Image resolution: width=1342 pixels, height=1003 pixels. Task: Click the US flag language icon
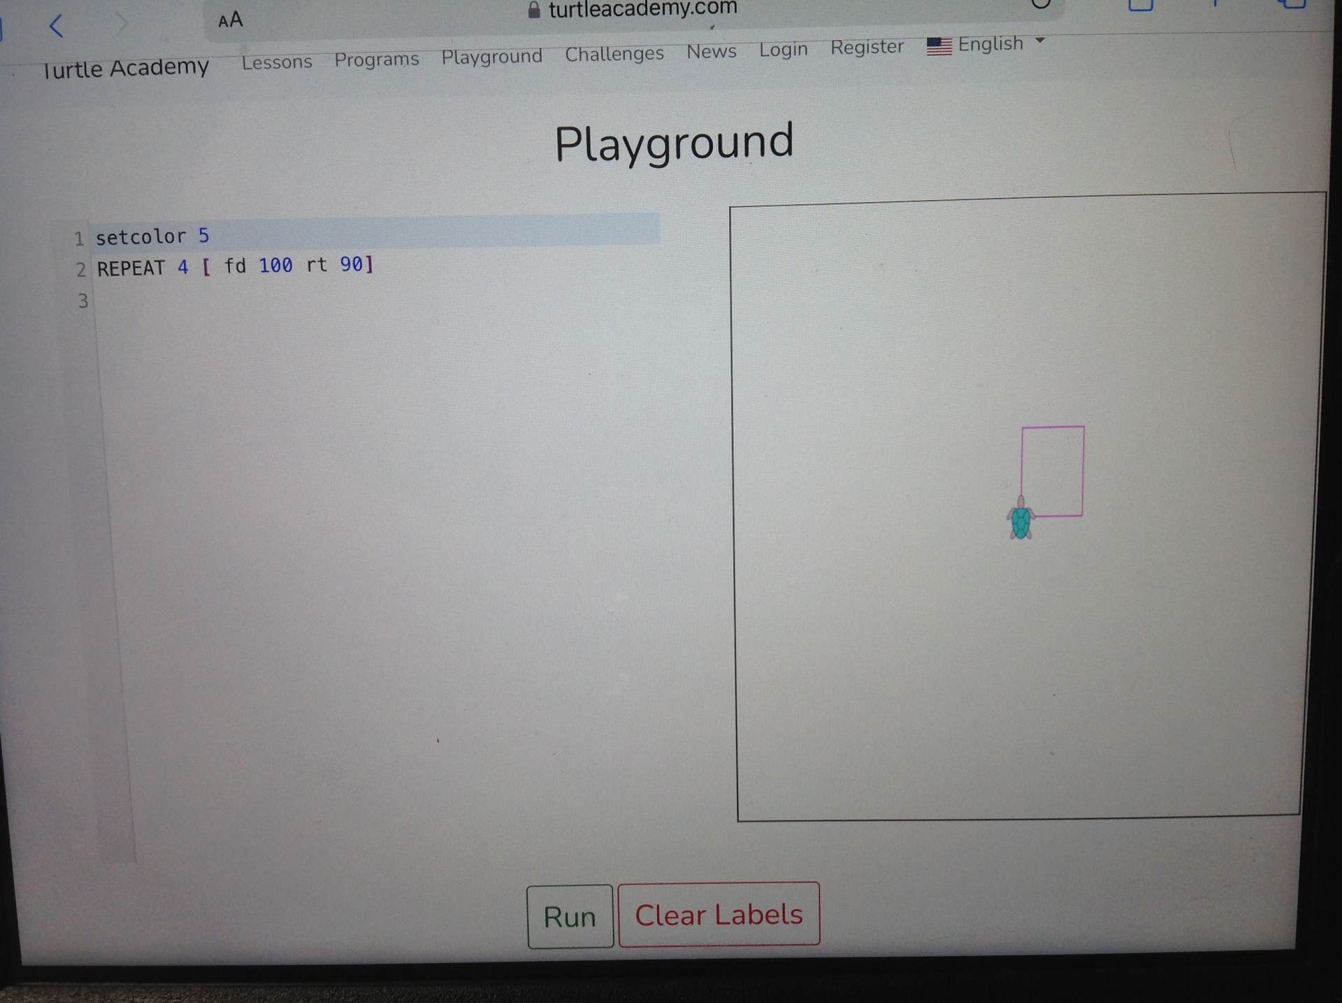[x=939, y=46]
